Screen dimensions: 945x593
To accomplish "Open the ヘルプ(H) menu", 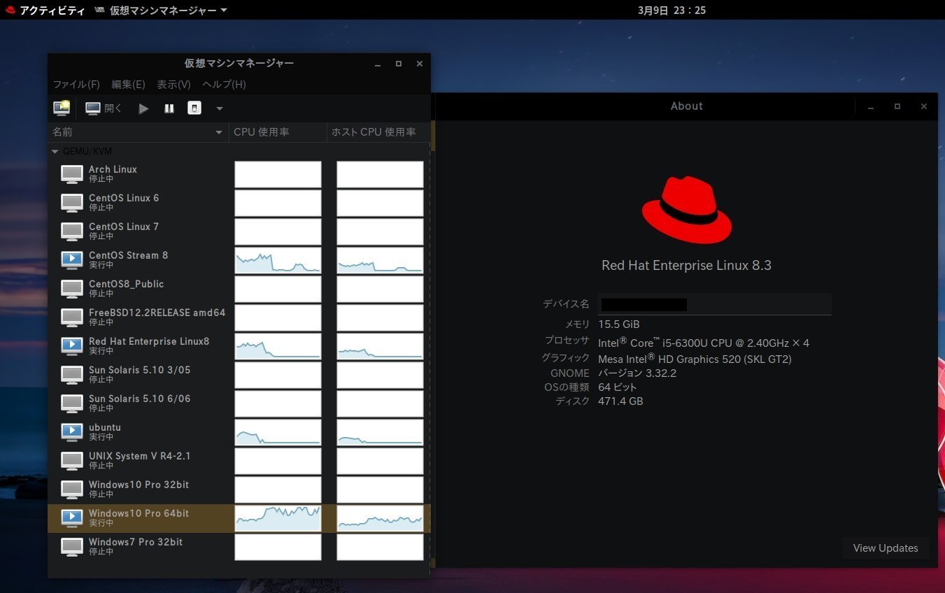I will (x=224, y=84).
